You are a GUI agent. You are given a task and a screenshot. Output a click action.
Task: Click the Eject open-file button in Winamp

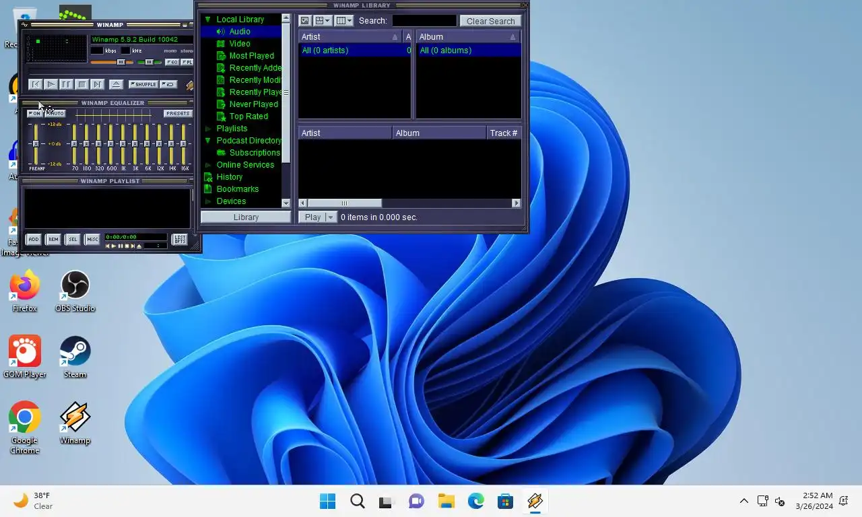coord(117,84)
